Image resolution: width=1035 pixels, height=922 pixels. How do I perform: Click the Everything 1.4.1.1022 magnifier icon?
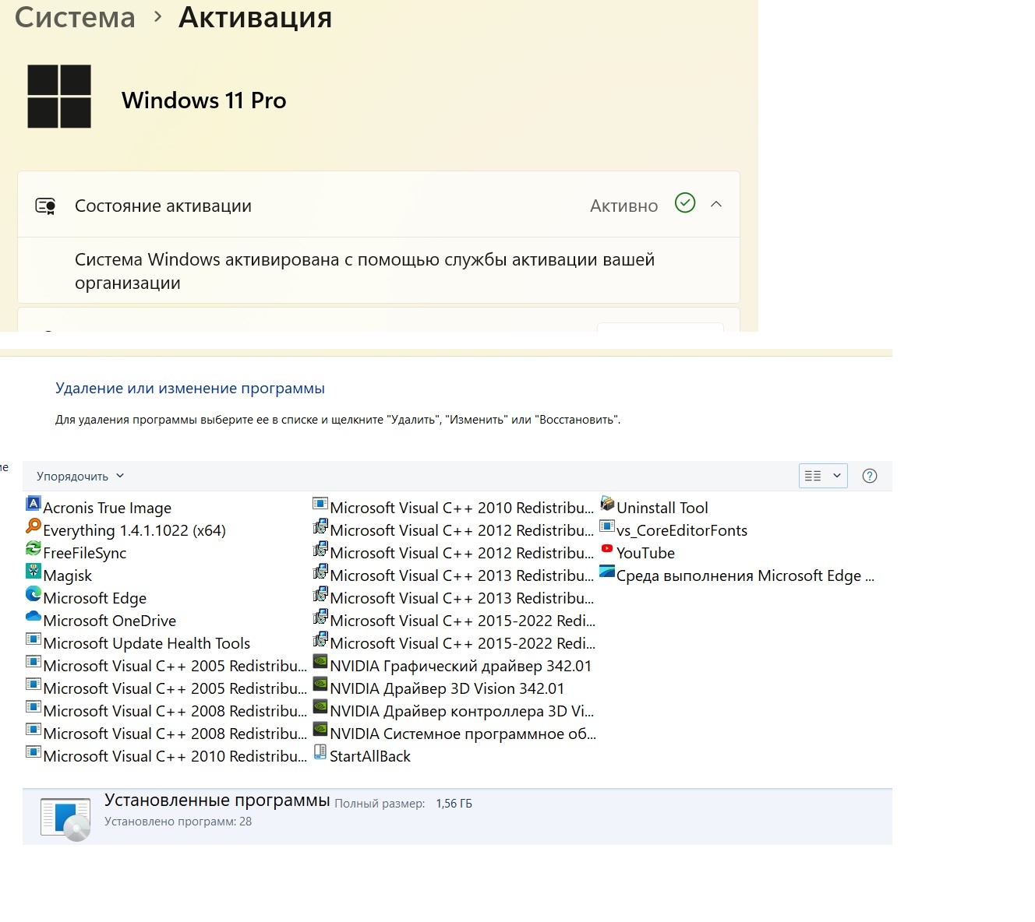[34, 526]
